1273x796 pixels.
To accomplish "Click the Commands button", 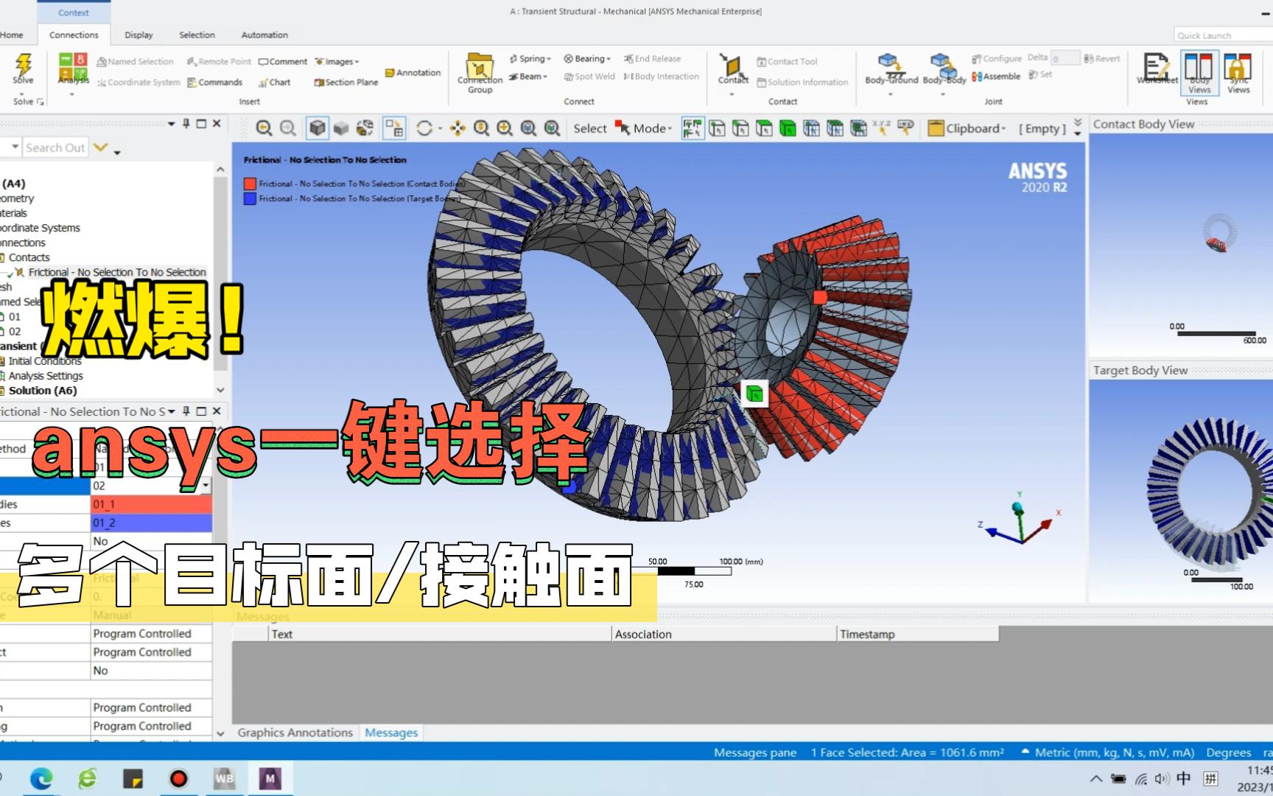I will (214, 82).
